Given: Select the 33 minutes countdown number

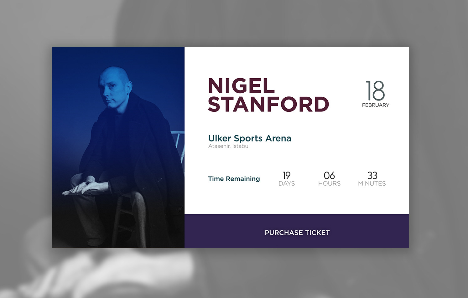Looking at the screenshot, I should [372, 175].
